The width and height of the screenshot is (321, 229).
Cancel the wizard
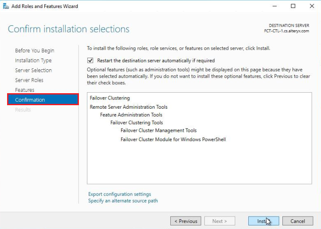pos(298,221)
